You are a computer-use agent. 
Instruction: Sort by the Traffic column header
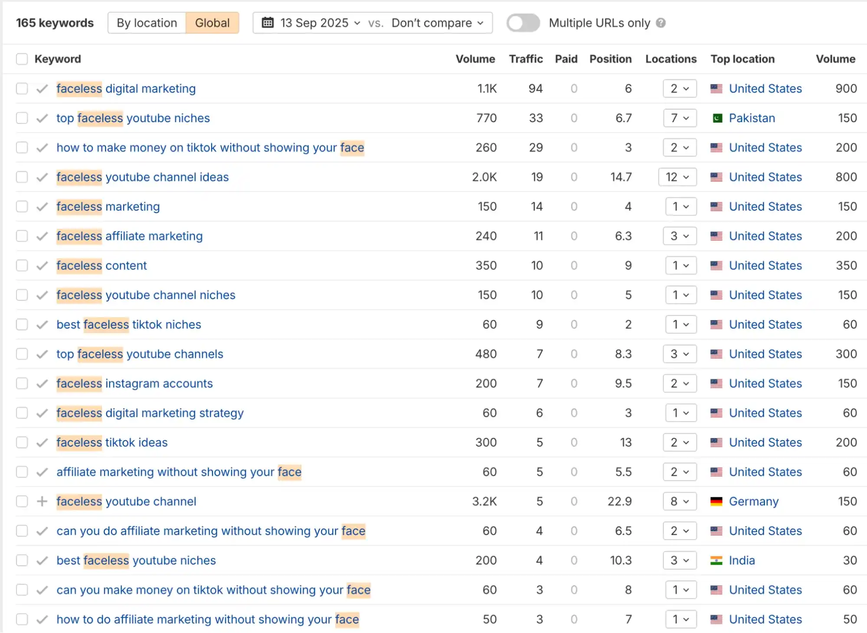pyautogui.click(x=526, y=58)
